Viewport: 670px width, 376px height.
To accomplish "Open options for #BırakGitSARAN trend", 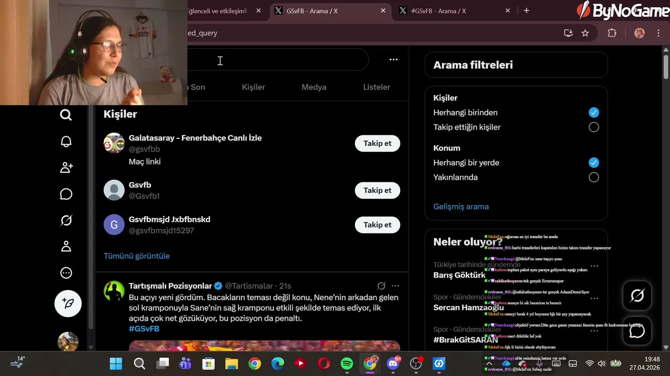I will click(594, 331).
